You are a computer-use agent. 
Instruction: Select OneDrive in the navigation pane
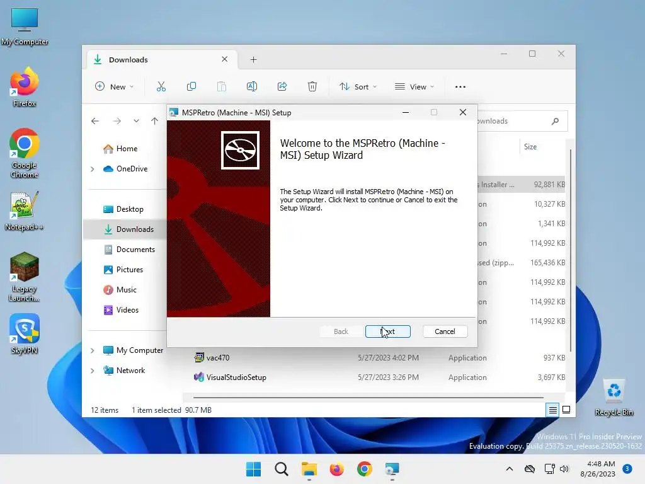[x=125, y=169]
